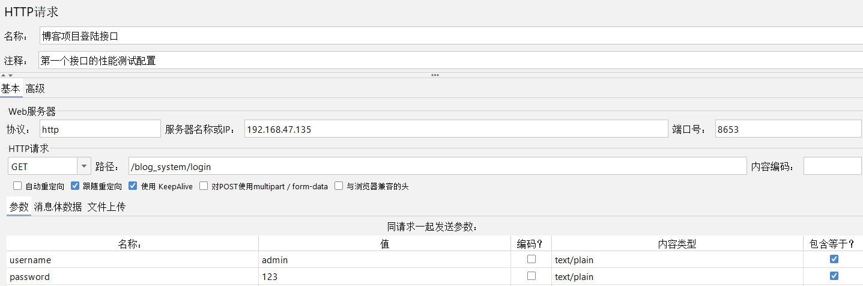Switch to the 高级 tab
863x286 pixels.
click(x=35, y=88)
